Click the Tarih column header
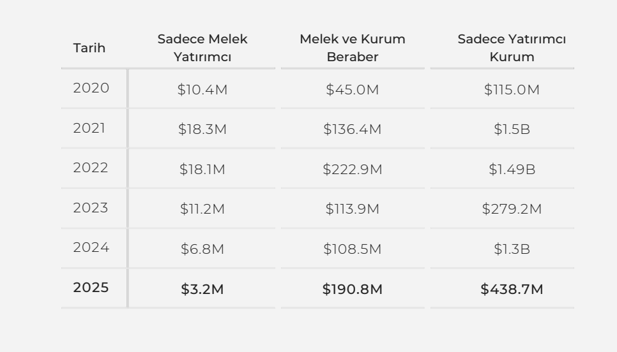Viewport: 617px width, 352px height. (89, 48)
